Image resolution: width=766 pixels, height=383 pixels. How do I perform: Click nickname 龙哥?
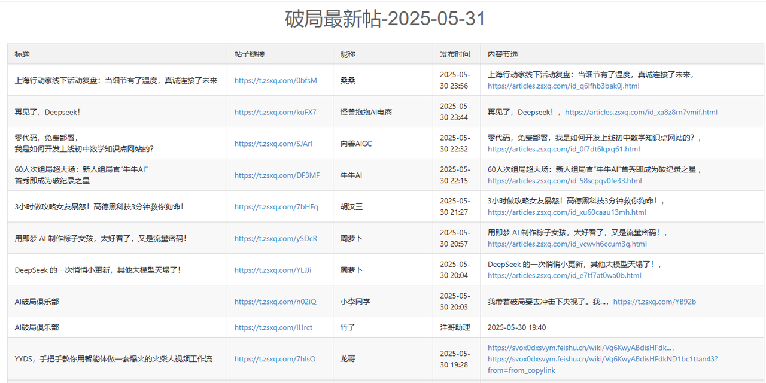tap(348, 359)
